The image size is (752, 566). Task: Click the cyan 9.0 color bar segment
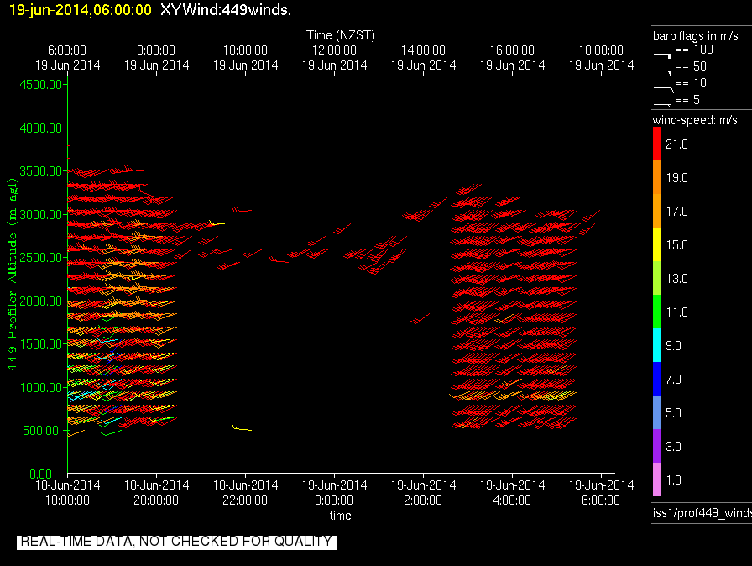pos(657,345)
